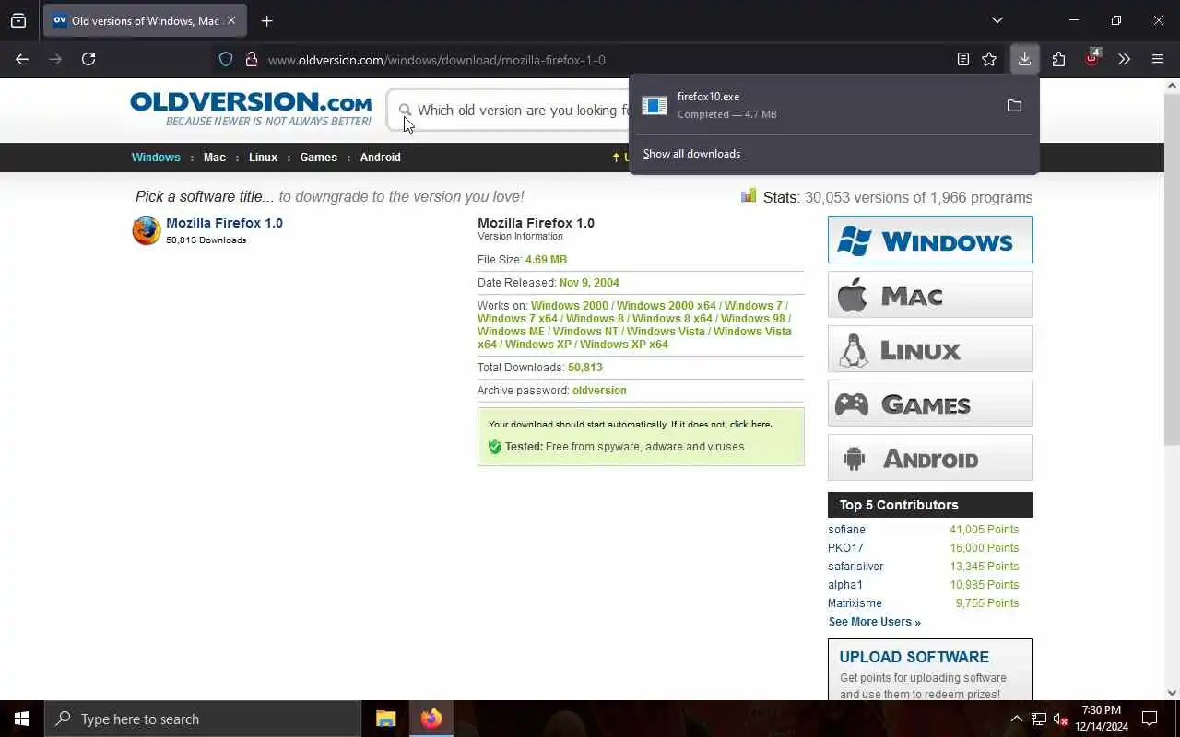Click the Mac platform banner button
Image resolution: width=1180 pixels, height=737 pixels.
pos(930,295)
